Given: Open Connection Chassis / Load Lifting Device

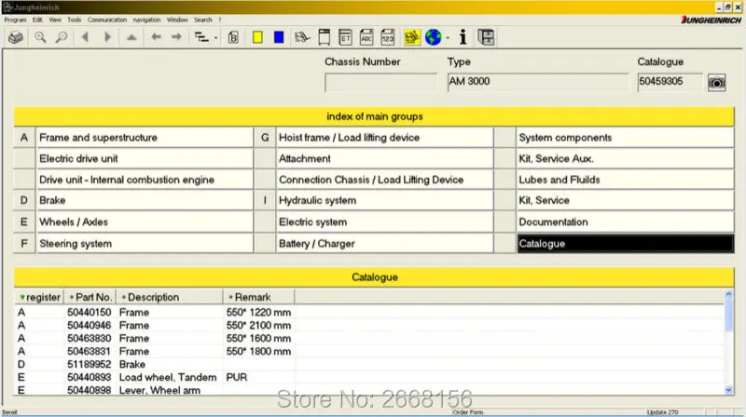Looking at the screenshot, I should pyautogui.click(x=385, y=180).
